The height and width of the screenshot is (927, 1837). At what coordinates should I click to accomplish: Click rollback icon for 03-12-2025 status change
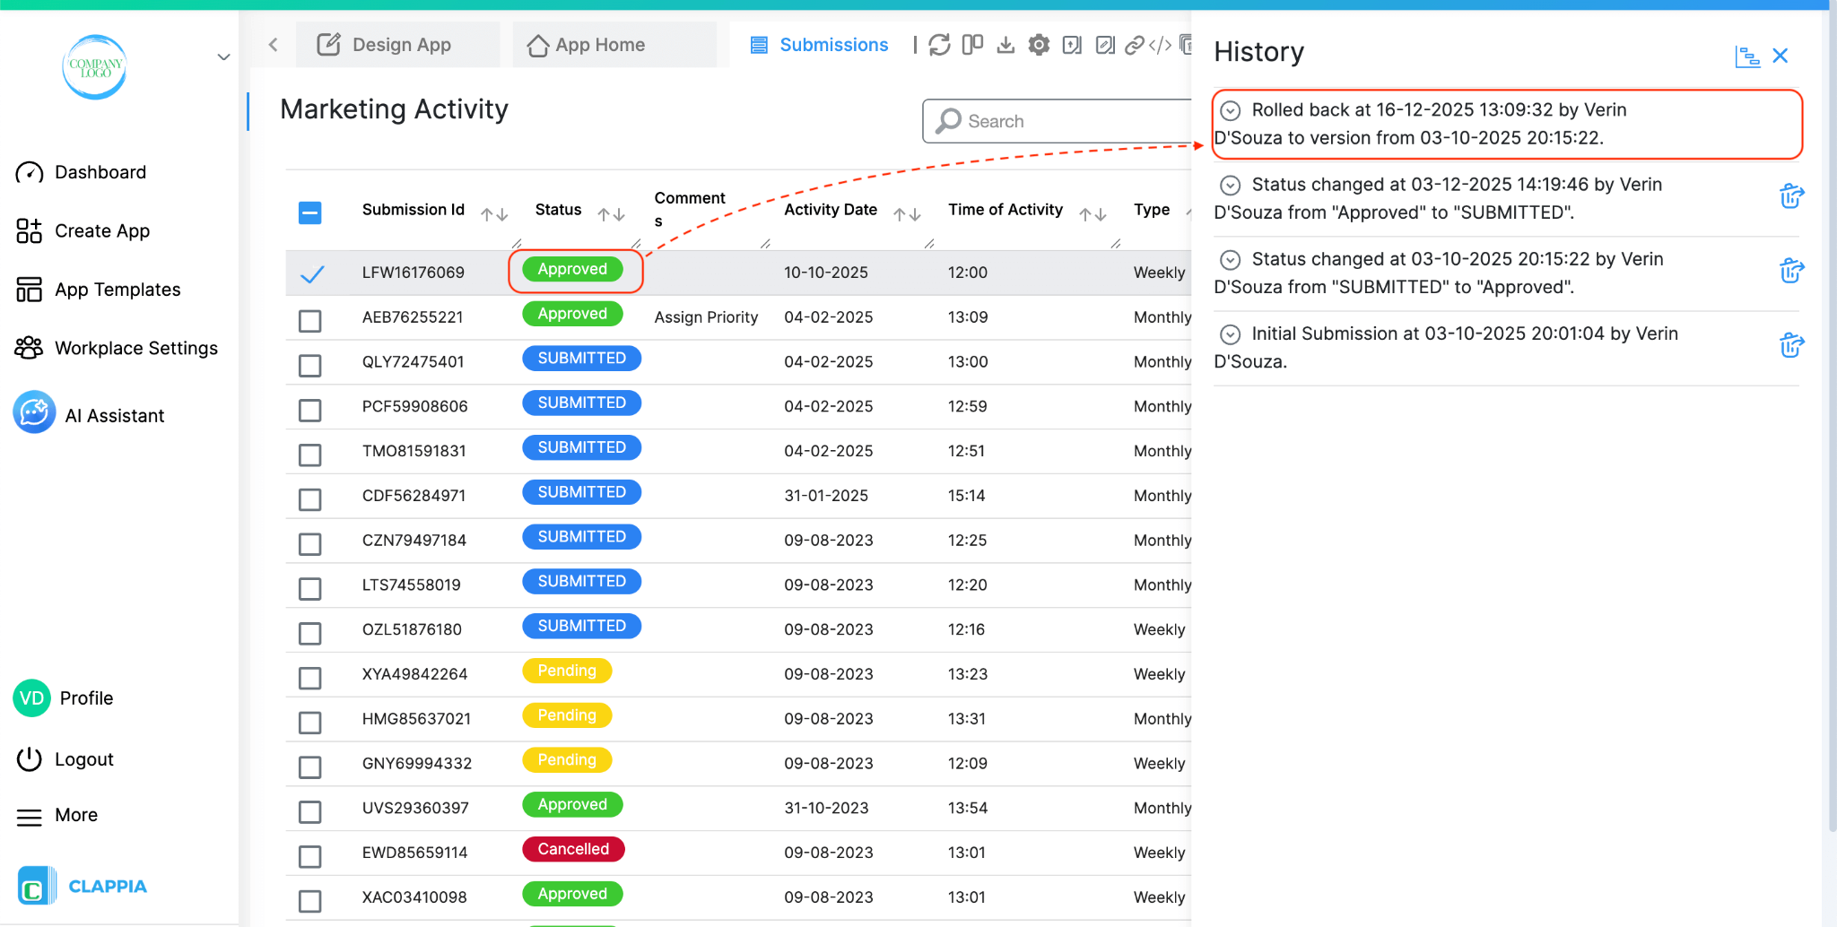coord(1791,195)
